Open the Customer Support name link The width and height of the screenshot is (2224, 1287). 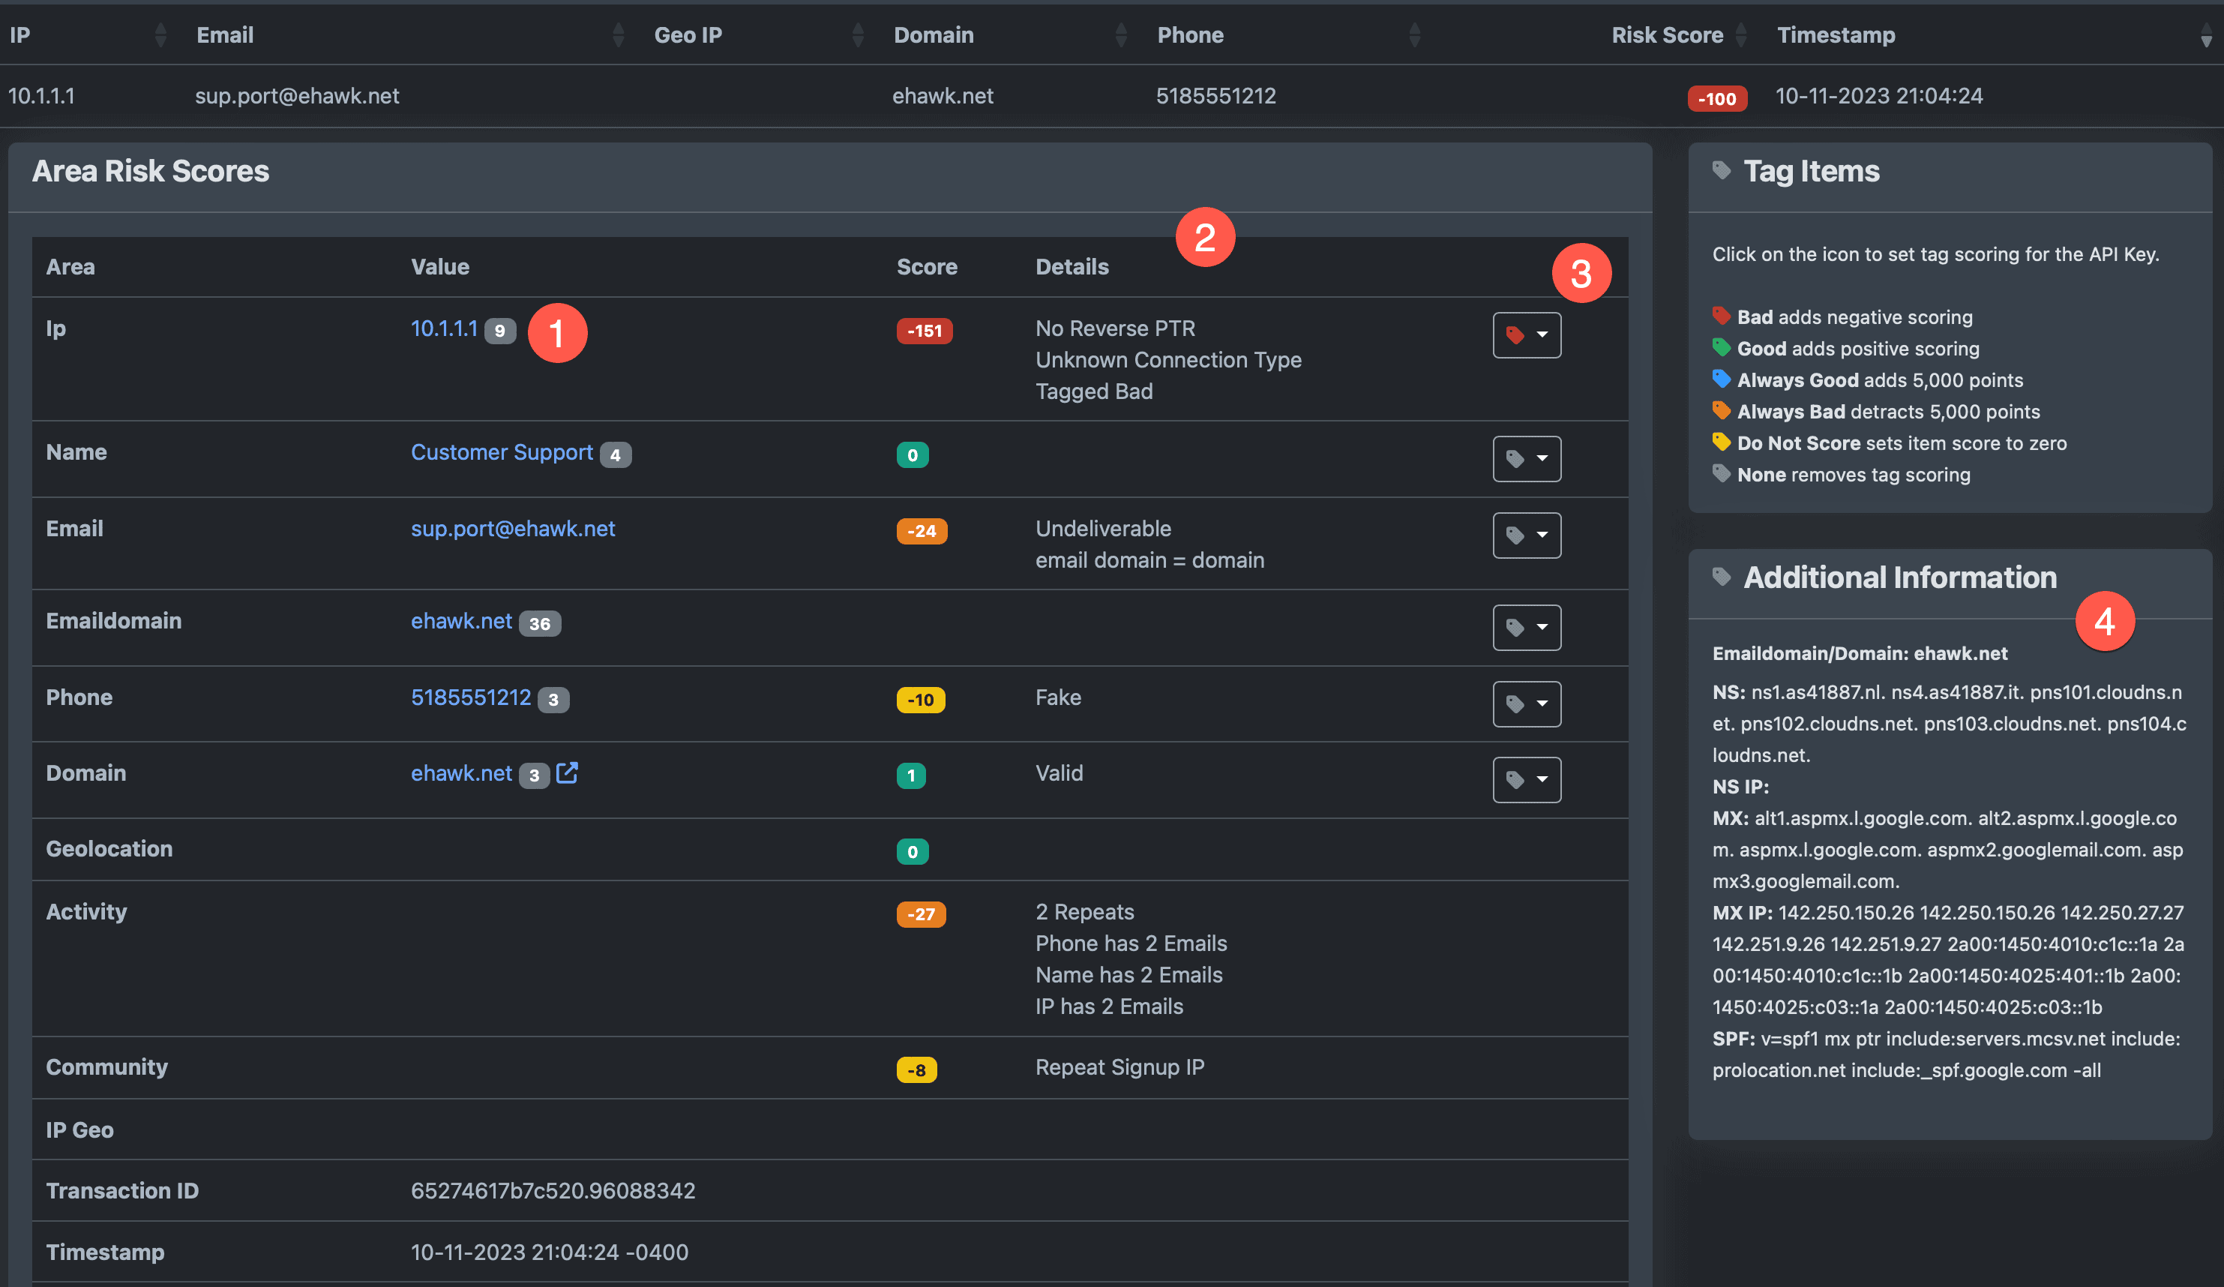pyautogui.click(x=502, y=452)
